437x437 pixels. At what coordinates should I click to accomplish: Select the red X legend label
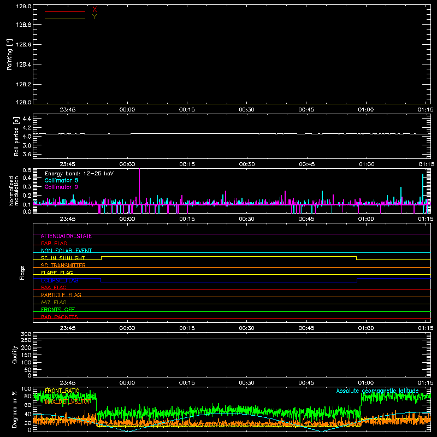pos(95,10)
